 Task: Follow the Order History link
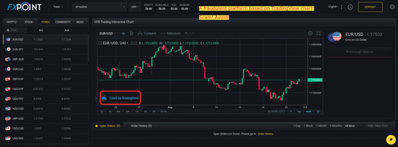click(x=265, y=134)
